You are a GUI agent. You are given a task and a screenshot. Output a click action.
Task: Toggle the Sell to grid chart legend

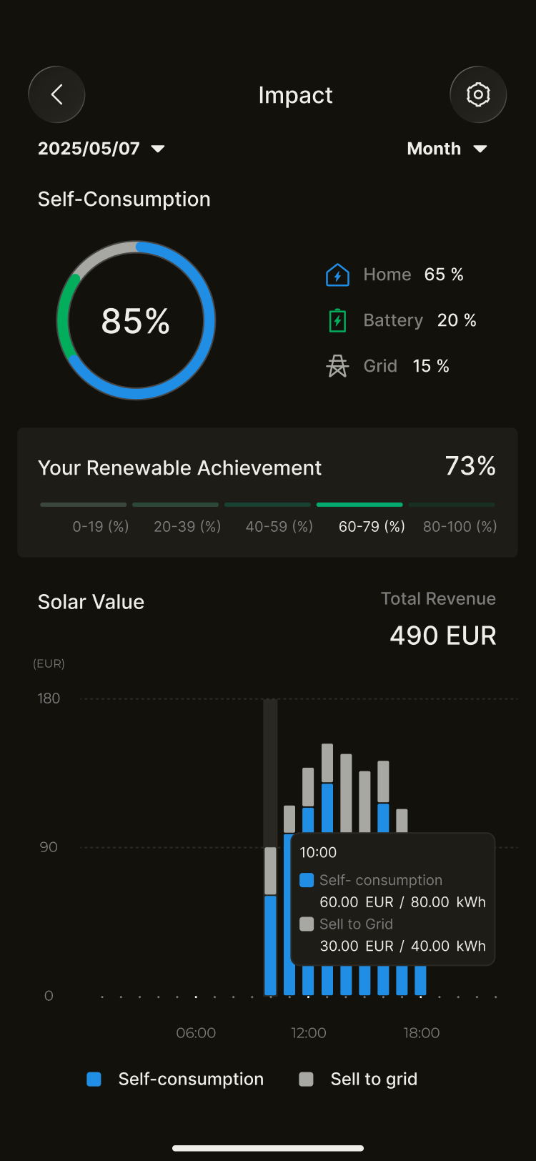pos(359,1079)
